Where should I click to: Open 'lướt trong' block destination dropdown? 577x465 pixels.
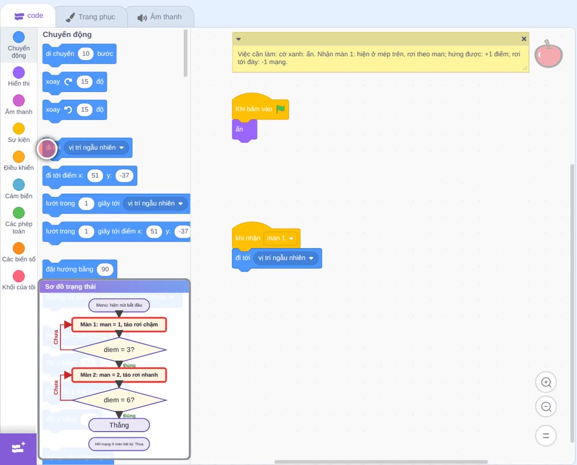coord(155,204)
